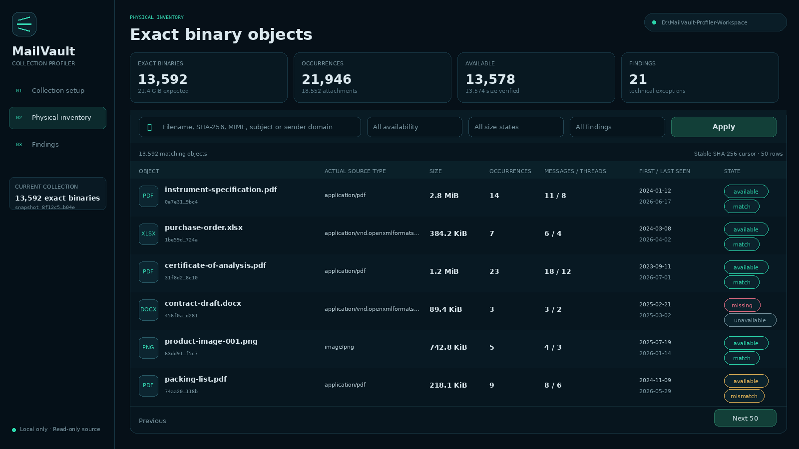Viewport: 799px width, 449px height.
Task: Click the hash 0a7e31…9bc4
Action: [x=181, y=202]
